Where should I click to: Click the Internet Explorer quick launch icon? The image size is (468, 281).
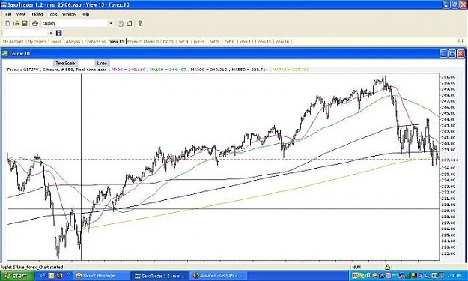[x=43, y=275]
